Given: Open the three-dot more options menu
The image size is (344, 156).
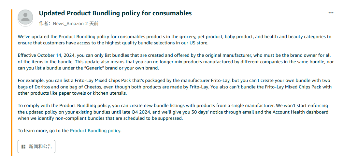Looking at the screenshot, I should pyautogui.click(x=331, y=13).
